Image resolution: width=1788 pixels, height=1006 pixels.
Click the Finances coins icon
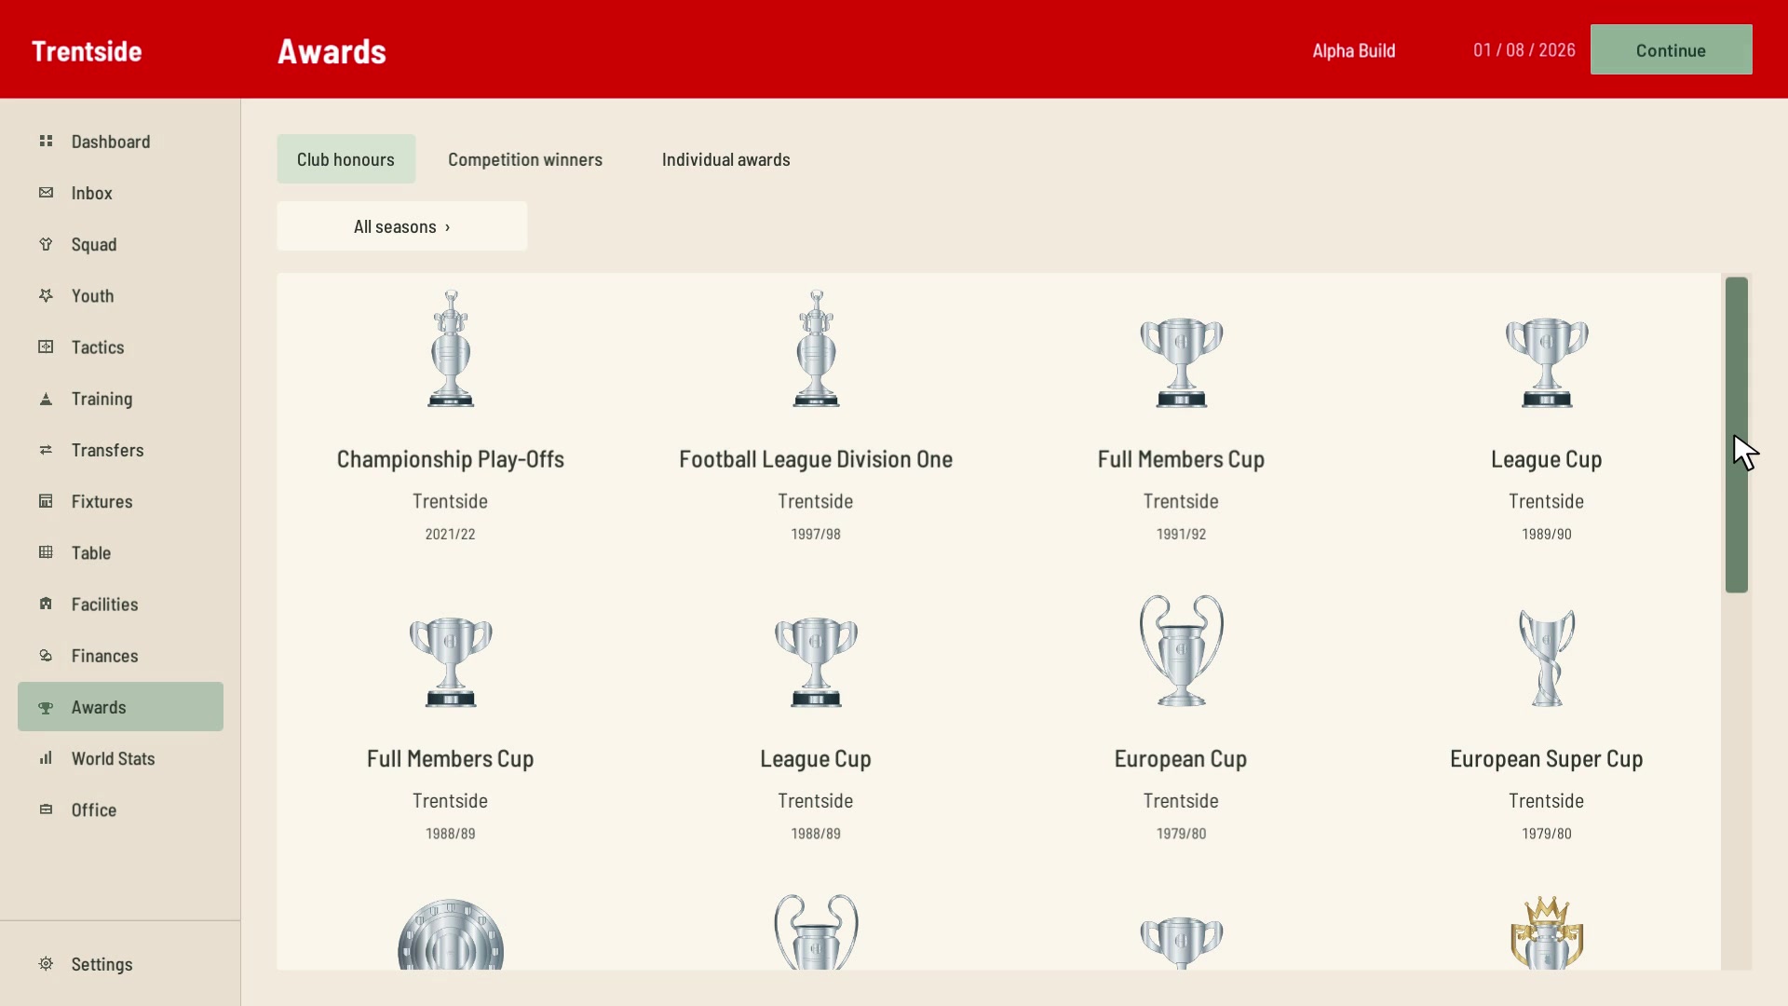(46, 656)
